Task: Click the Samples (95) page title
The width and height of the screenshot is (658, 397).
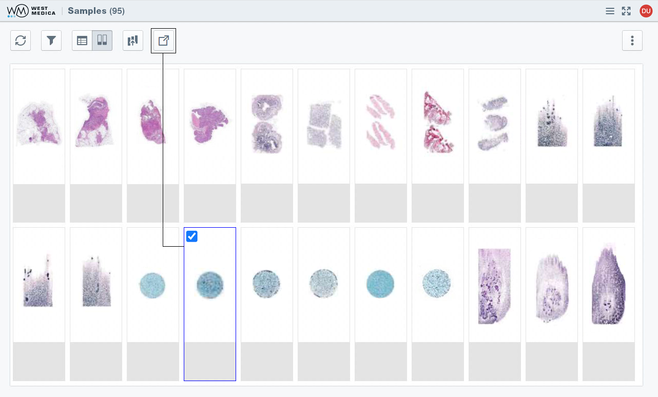Action: pyautogui.click(x=96, y=11)
